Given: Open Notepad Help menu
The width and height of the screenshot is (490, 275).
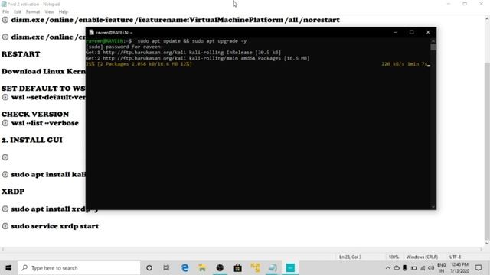Looking at the screenshot, I should click(63, 12).
